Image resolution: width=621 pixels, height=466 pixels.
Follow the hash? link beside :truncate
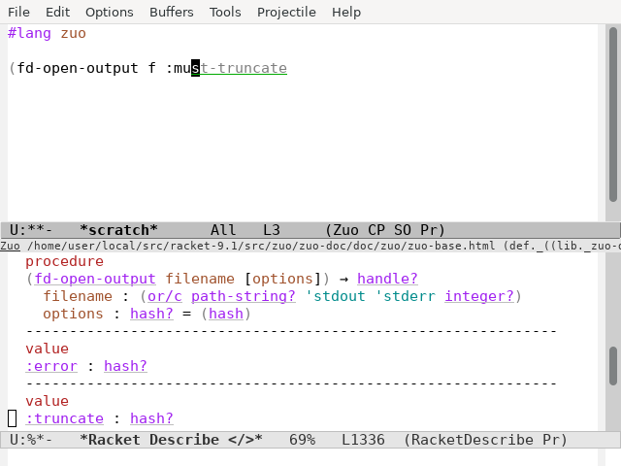point(151,418)
